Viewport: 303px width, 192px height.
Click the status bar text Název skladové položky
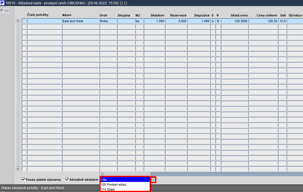[33, 188]
